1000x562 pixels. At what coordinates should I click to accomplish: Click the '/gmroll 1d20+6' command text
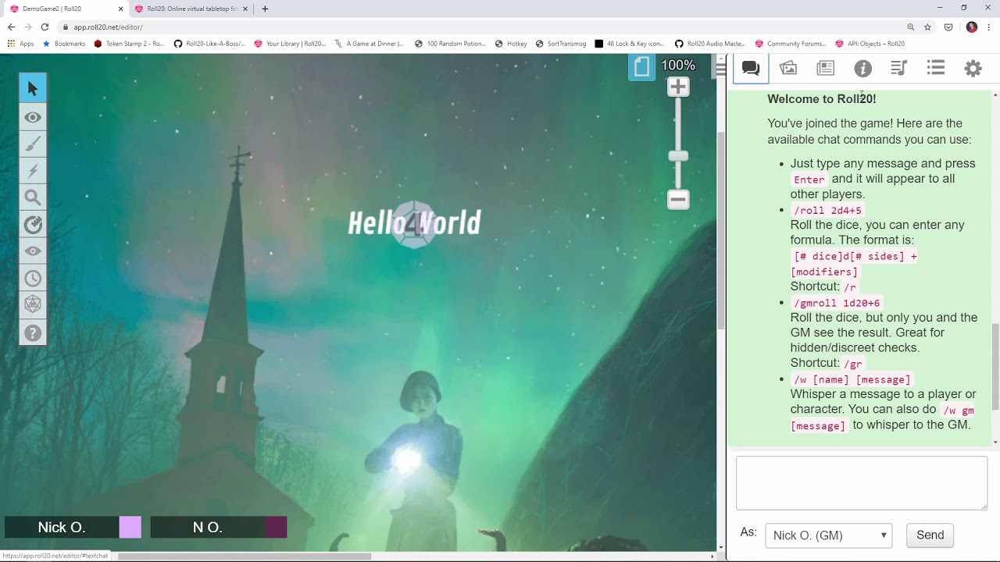[x=837, y=303]
